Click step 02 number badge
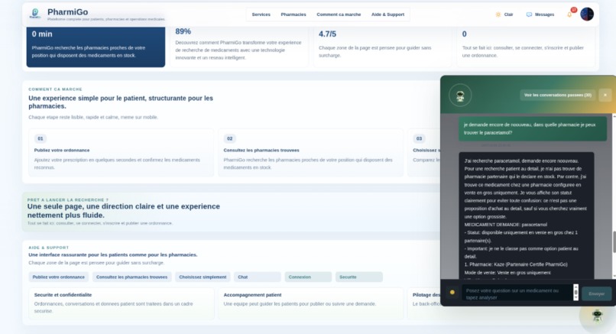The height and width of the screenshot is (334, 616). (x=230, y=138)
